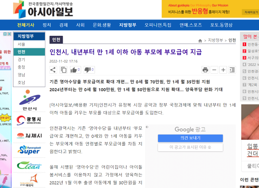Open popular article ranked number 5
This screenshot has height=188, width=259.
point(250,71)
